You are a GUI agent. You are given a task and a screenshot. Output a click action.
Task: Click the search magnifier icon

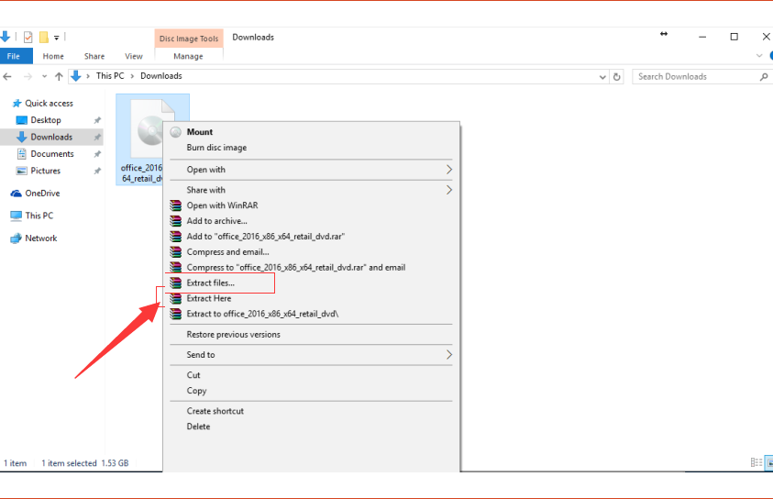[x=764, y=77]
